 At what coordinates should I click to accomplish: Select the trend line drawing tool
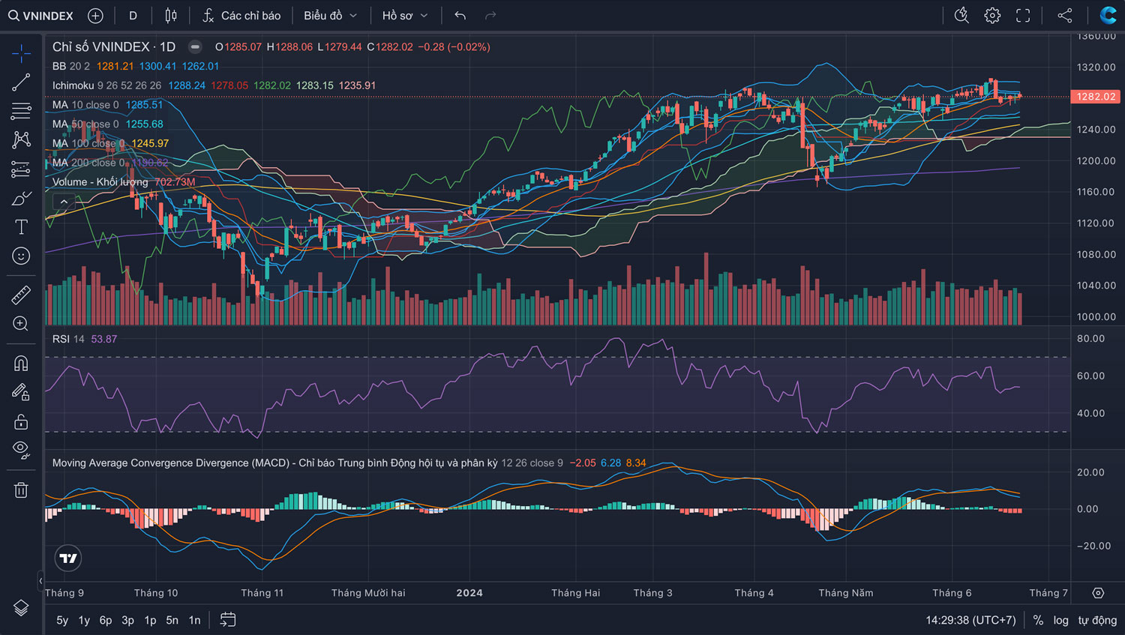pyautogui.click(x=21, y=82)
